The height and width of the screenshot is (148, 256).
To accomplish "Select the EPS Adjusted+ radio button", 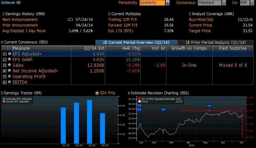I will [x=10, y=54].
